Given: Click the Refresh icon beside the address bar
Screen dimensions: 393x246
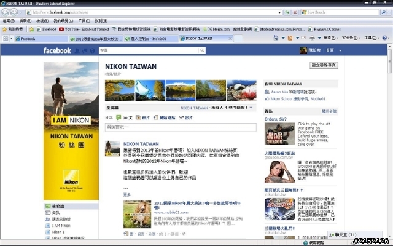Looking at the screenshot, I should [287, 12].
